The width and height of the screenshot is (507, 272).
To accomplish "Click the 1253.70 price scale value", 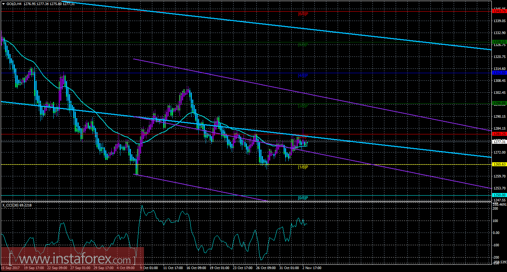I will click(x=499, y=188).
